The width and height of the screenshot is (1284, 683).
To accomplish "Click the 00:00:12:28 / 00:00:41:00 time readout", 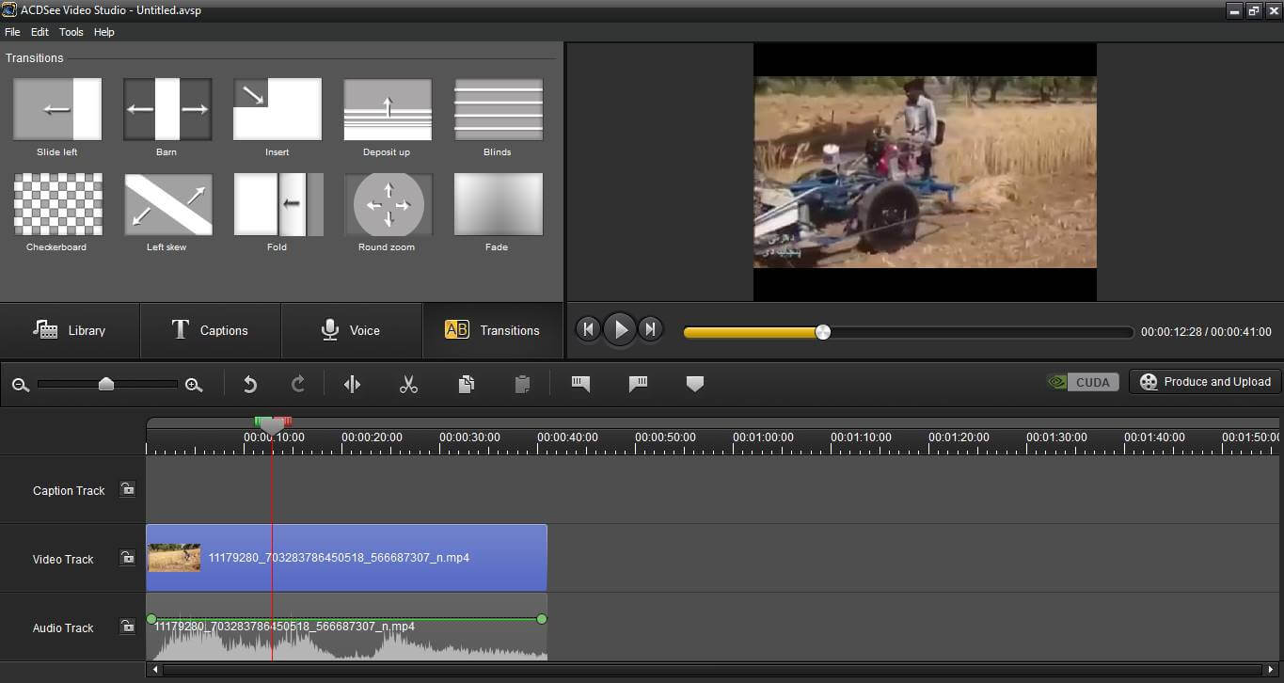I will coord(1206,332).
